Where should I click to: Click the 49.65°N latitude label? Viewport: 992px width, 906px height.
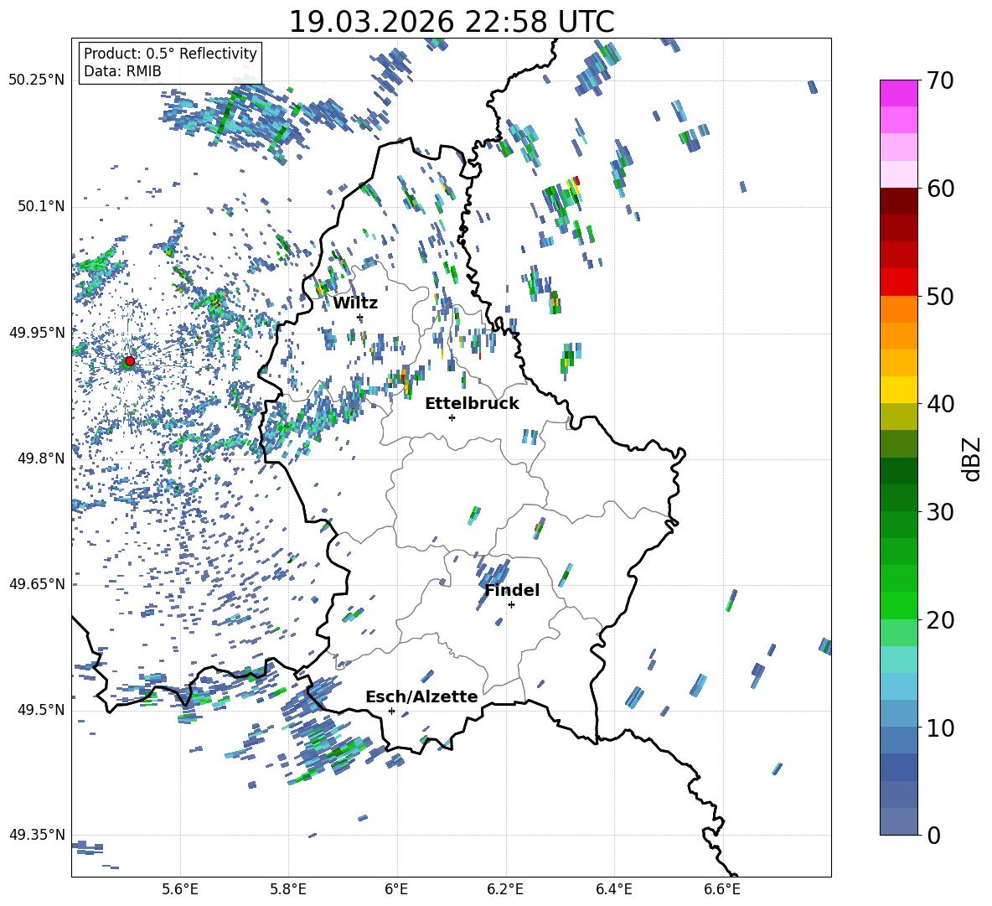(x=37, y=583)
